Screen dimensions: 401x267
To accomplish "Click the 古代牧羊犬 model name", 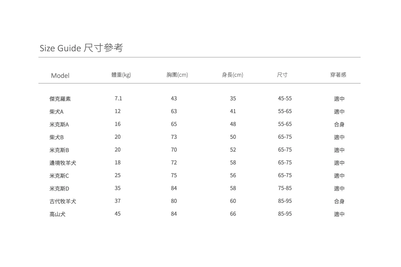I will coord(63,201).
